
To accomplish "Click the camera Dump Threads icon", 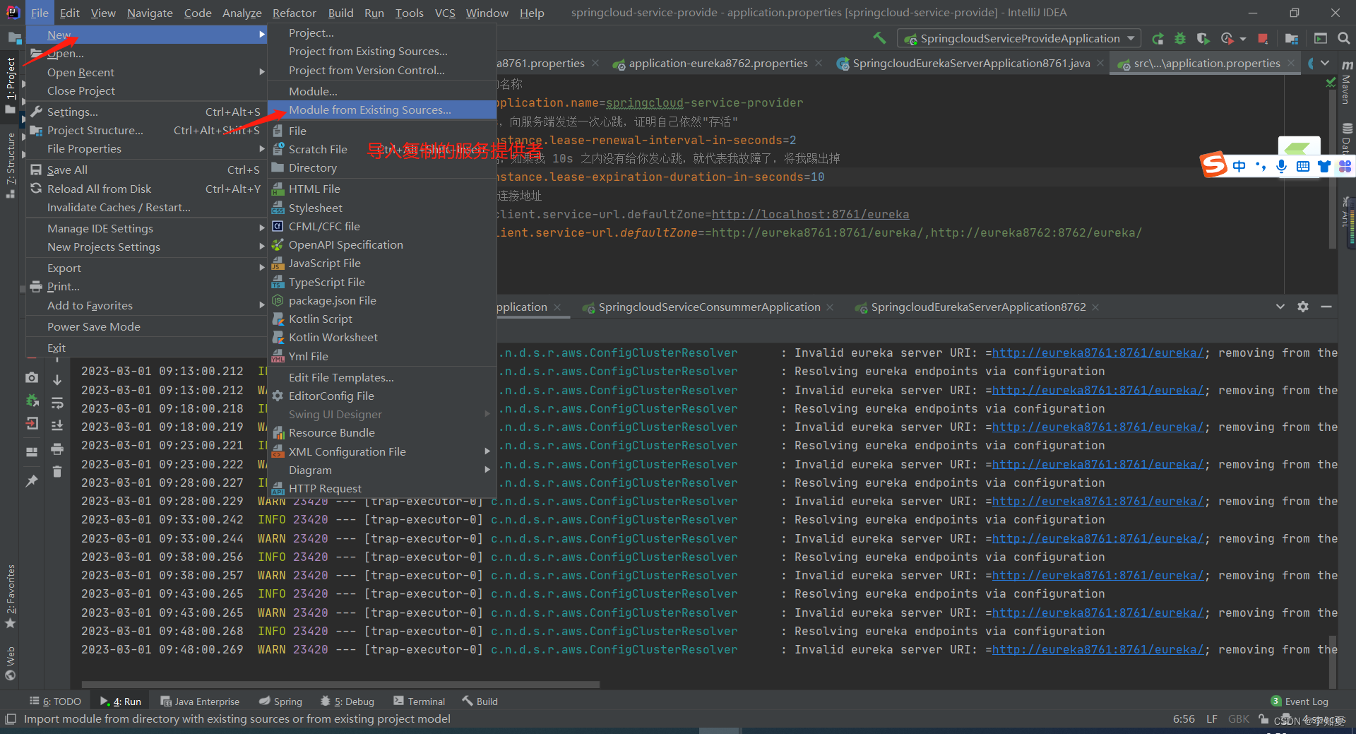I will click(32, 378).
